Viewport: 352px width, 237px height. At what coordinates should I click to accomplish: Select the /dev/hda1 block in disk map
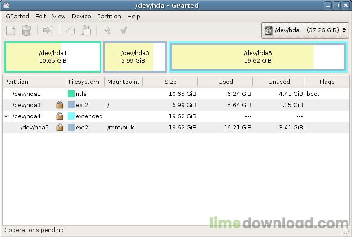pyautogui.click(x=53, y=57)
